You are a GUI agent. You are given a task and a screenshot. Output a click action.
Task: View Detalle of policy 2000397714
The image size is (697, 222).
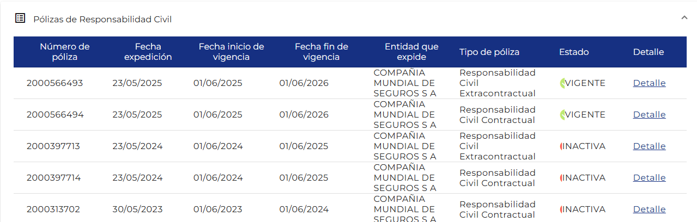click(649, 178)
